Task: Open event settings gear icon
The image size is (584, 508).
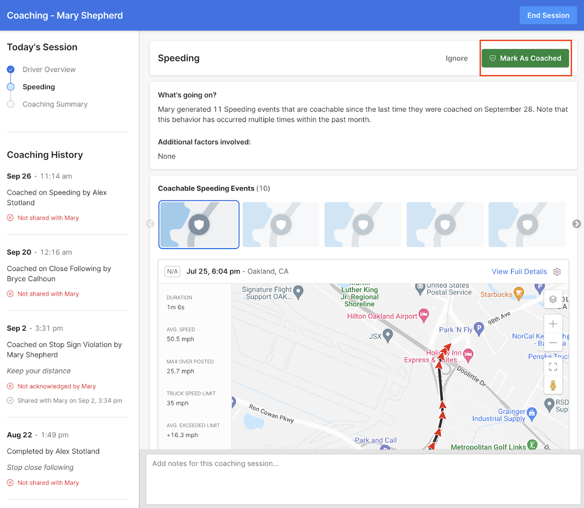Action: (557, 272)
